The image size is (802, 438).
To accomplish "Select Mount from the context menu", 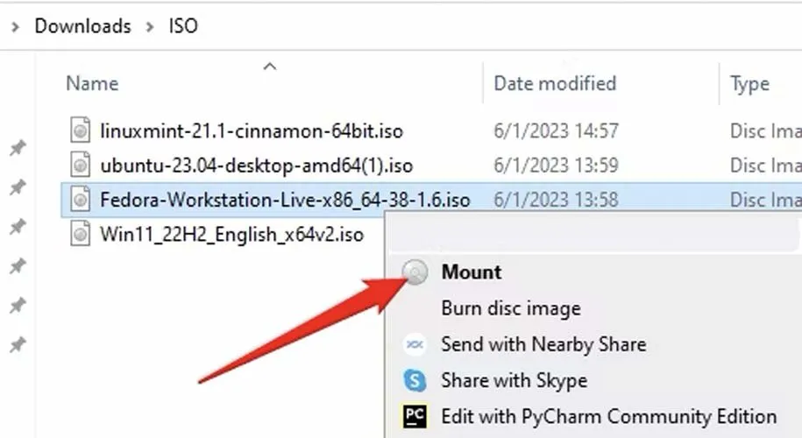I will 472,272.
